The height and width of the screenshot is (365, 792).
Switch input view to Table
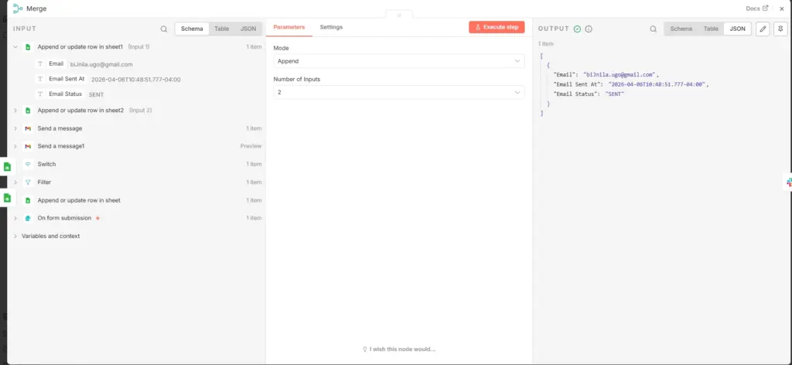click(x=222, y=29)
